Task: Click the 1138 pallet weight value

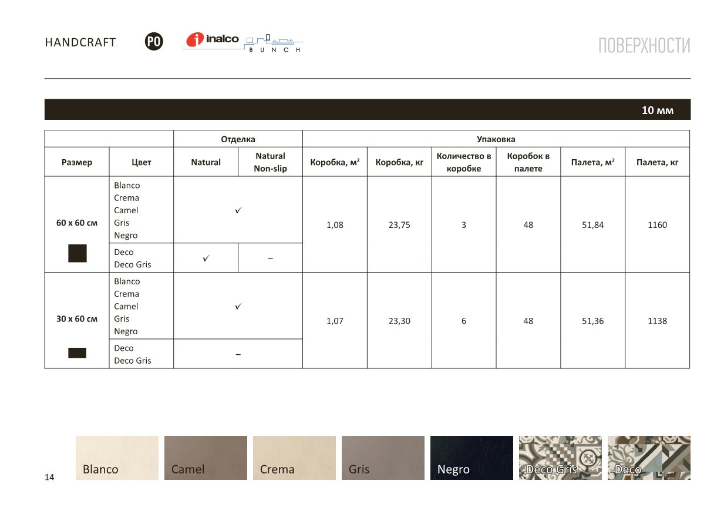Action: point(658,321)
